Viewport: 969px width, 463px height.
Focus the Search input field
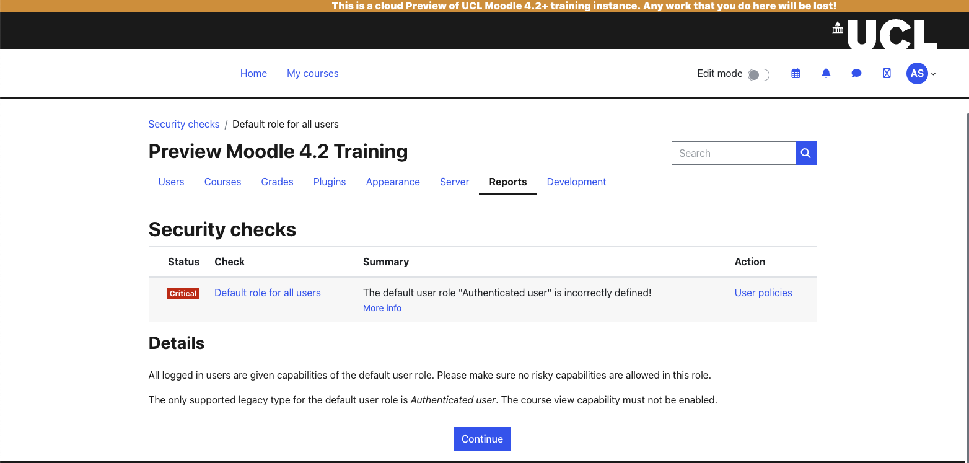[734, 153]
